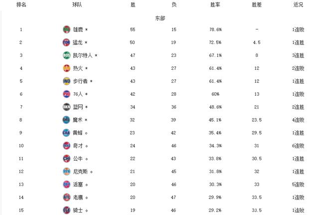Viewport: 319px width, 215px height.
Task: Click the Brooklyn Nets BKN logo
Action: (x=66, y=107)
